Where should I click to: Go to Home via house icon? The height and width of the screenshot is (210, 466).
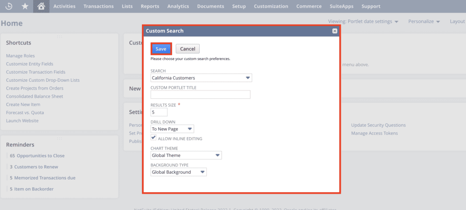click(41, 6)
